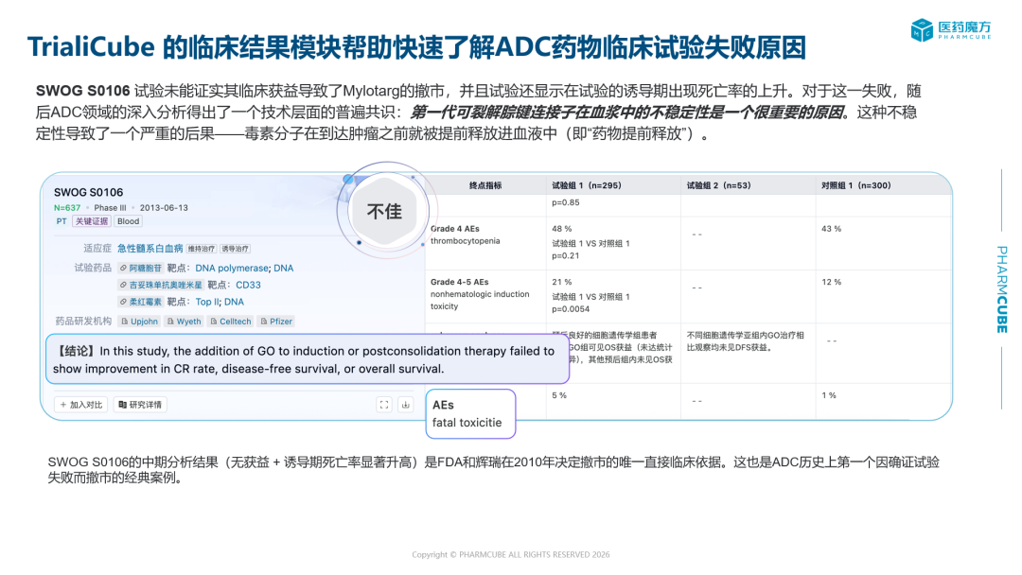Open the Wyeth organization link

tap(184, 321)
